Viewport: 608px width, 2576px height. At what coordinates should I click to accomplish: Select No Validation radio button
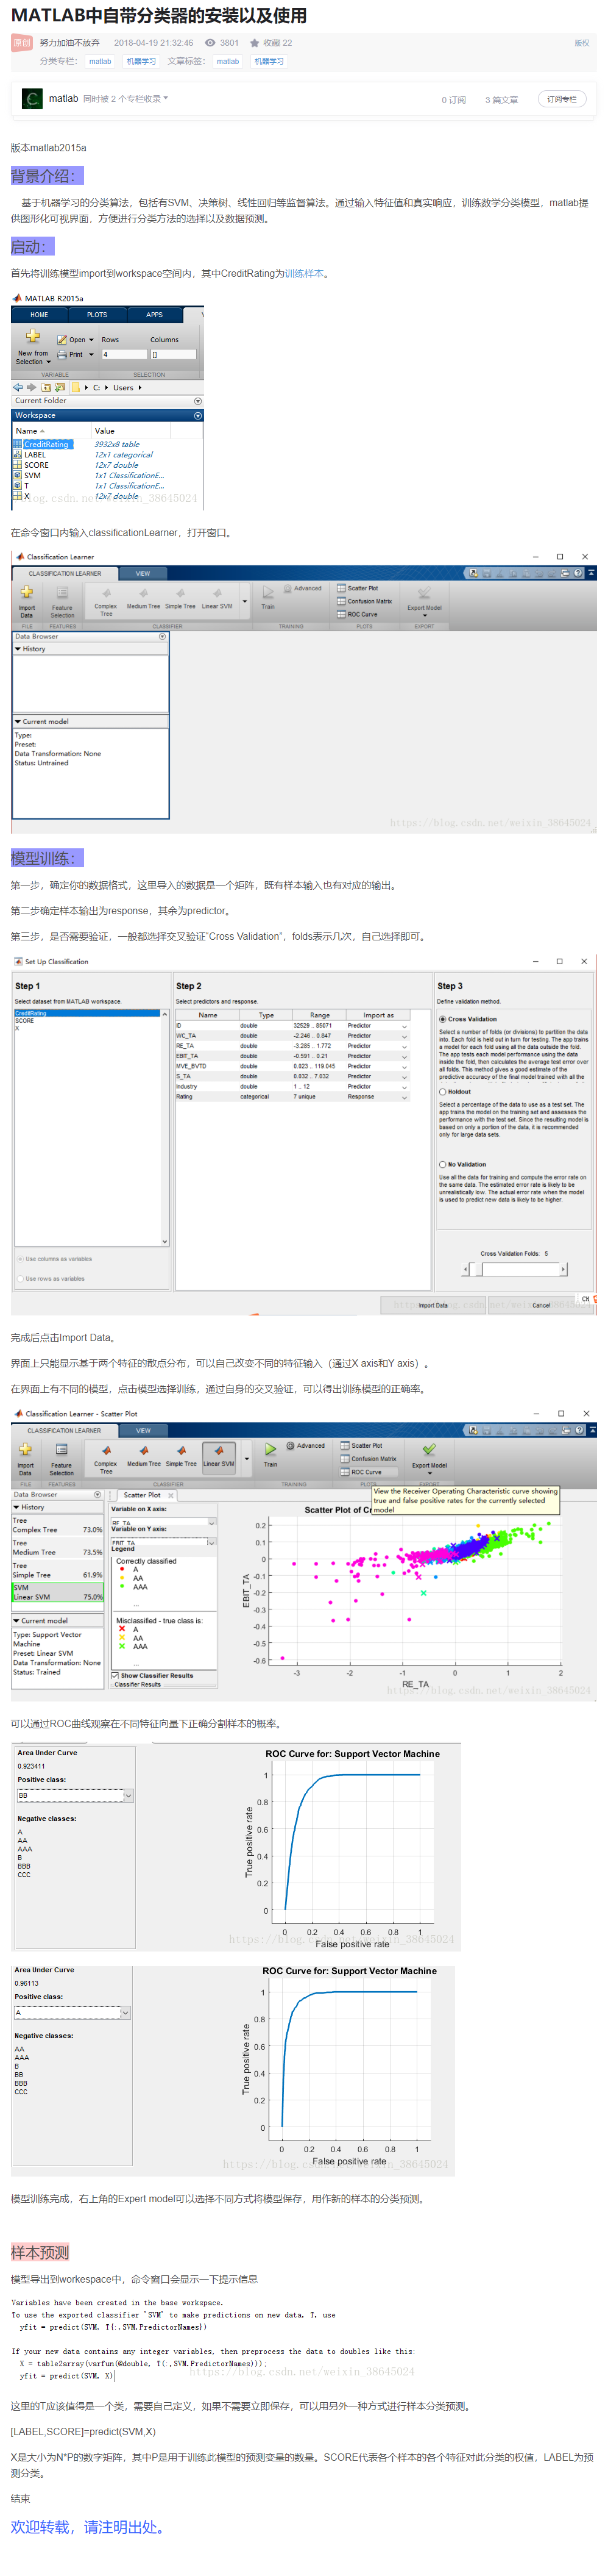pos(442,1164)
